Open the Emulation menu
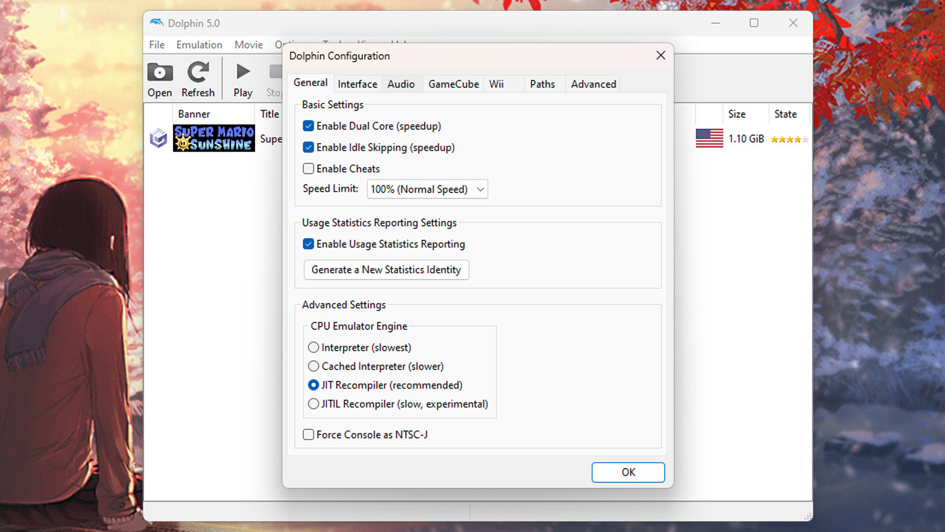Image resolution: width=945 pixels, height=532 pixels. pos(199,45)
